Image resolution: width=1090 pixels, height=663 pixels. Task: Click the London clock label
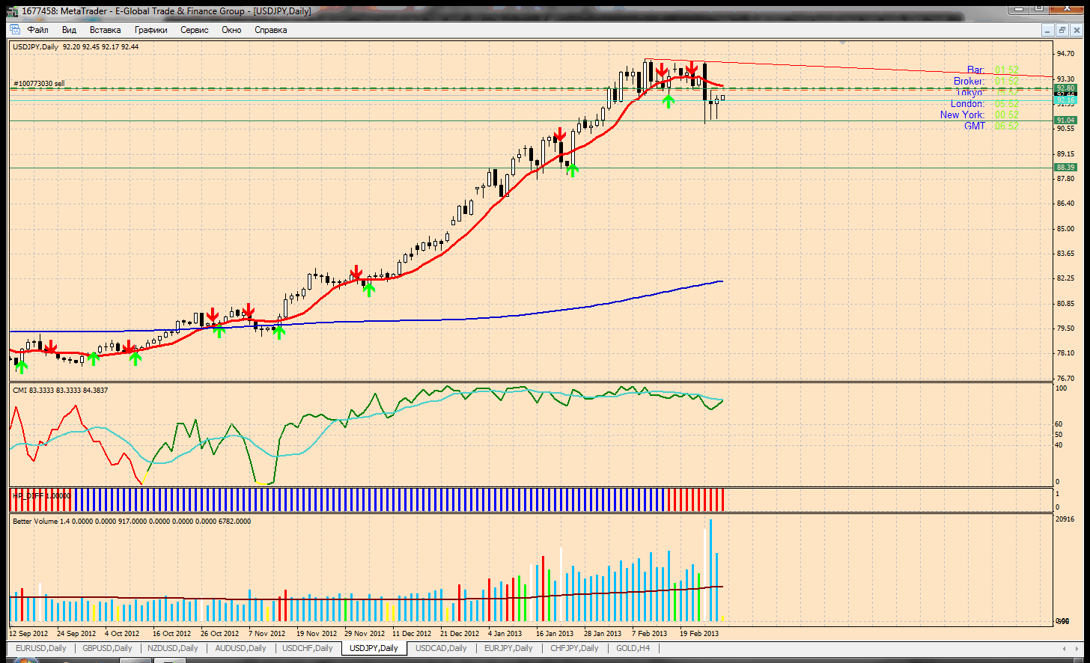point(968,103)
